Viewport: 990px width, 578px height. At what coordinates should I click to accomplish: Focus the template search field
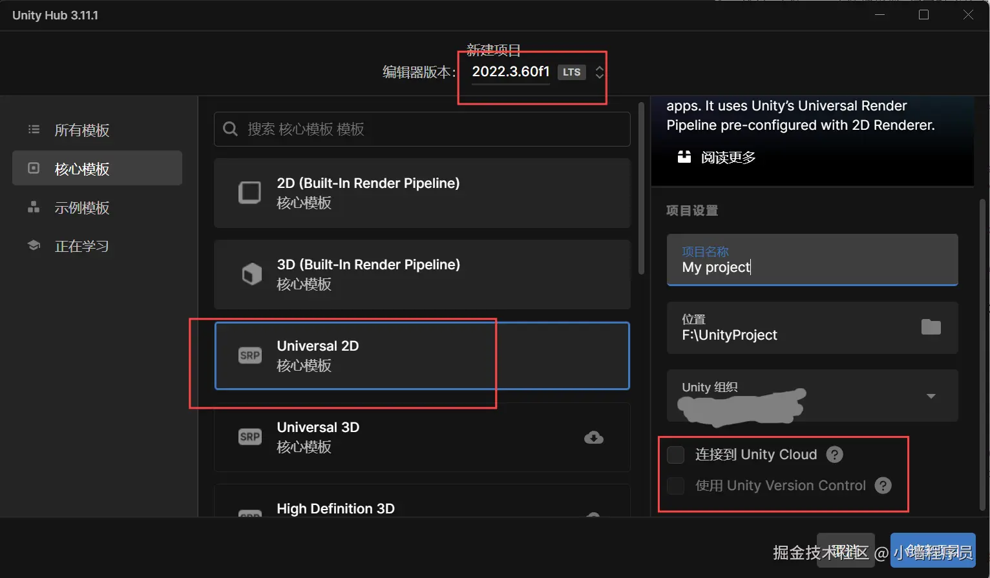[x=422, y=129]
